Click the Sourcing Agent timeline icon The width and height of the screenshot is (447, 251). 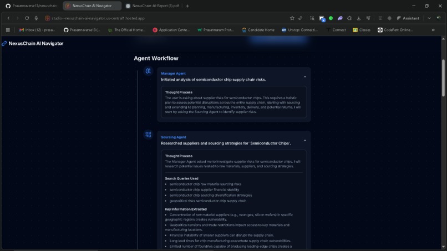[148, 135]
